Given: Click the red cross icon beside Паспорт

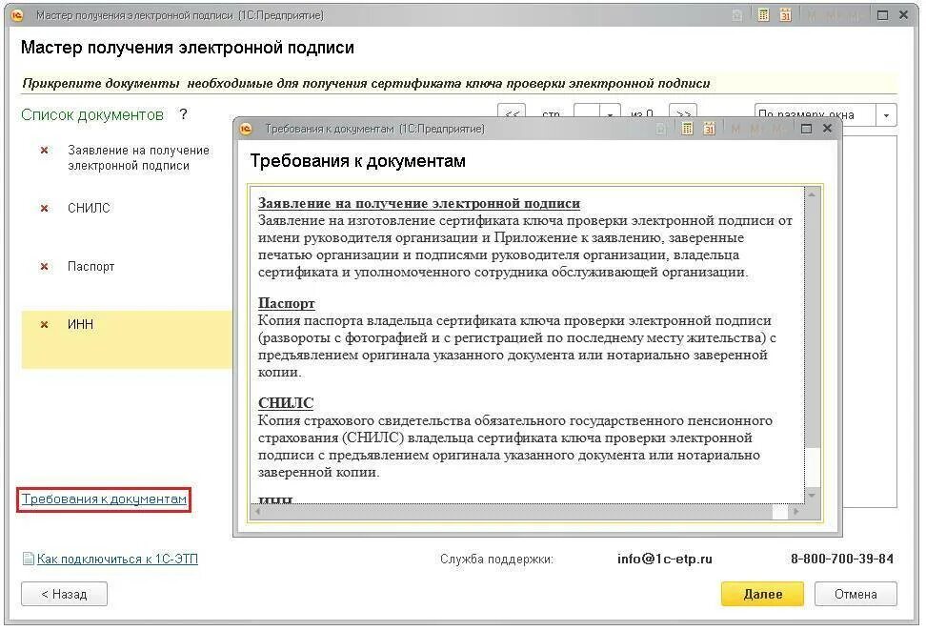Looking at the screenshot, I should pyautogui.click(x=44, y=267).
